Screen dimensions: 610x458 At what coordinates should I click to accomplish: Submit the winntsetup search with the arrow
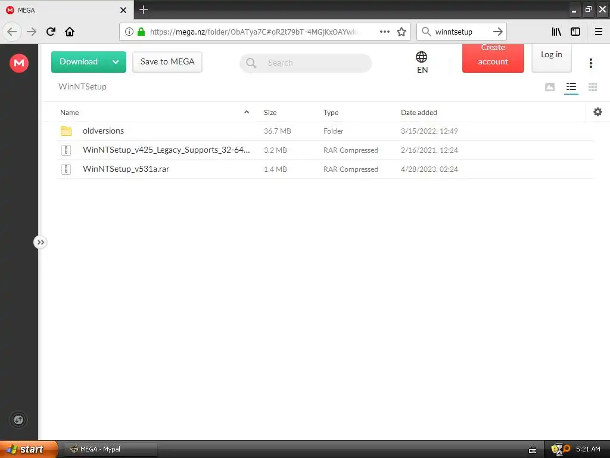497,32
